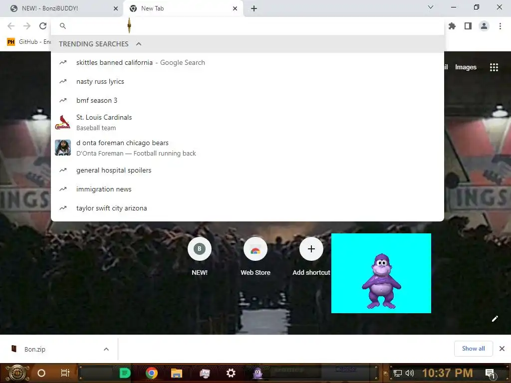
Task: Open the green chat app on taskbar
Action: point(124,373)
